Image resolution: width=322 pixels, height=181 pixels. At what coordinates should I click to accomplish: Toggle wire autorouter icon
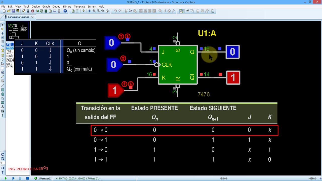pyautogui.click(x=181, y=11)
